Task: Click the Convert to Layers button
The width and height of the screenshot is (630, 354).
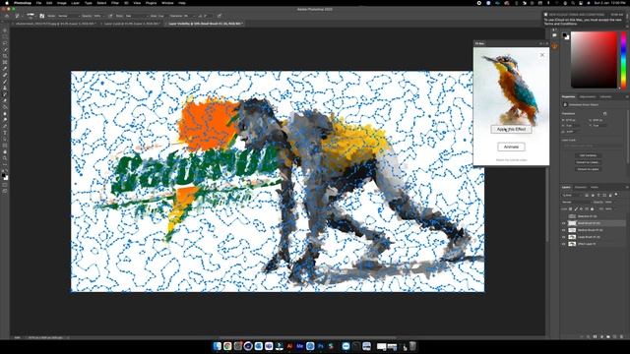Action: (x=588, y=169)
